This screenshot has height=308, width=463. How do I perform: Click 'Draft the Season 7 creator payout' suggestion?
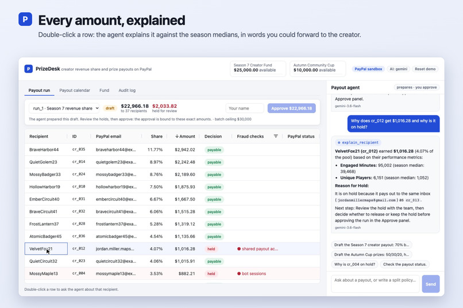click(372, 245)
